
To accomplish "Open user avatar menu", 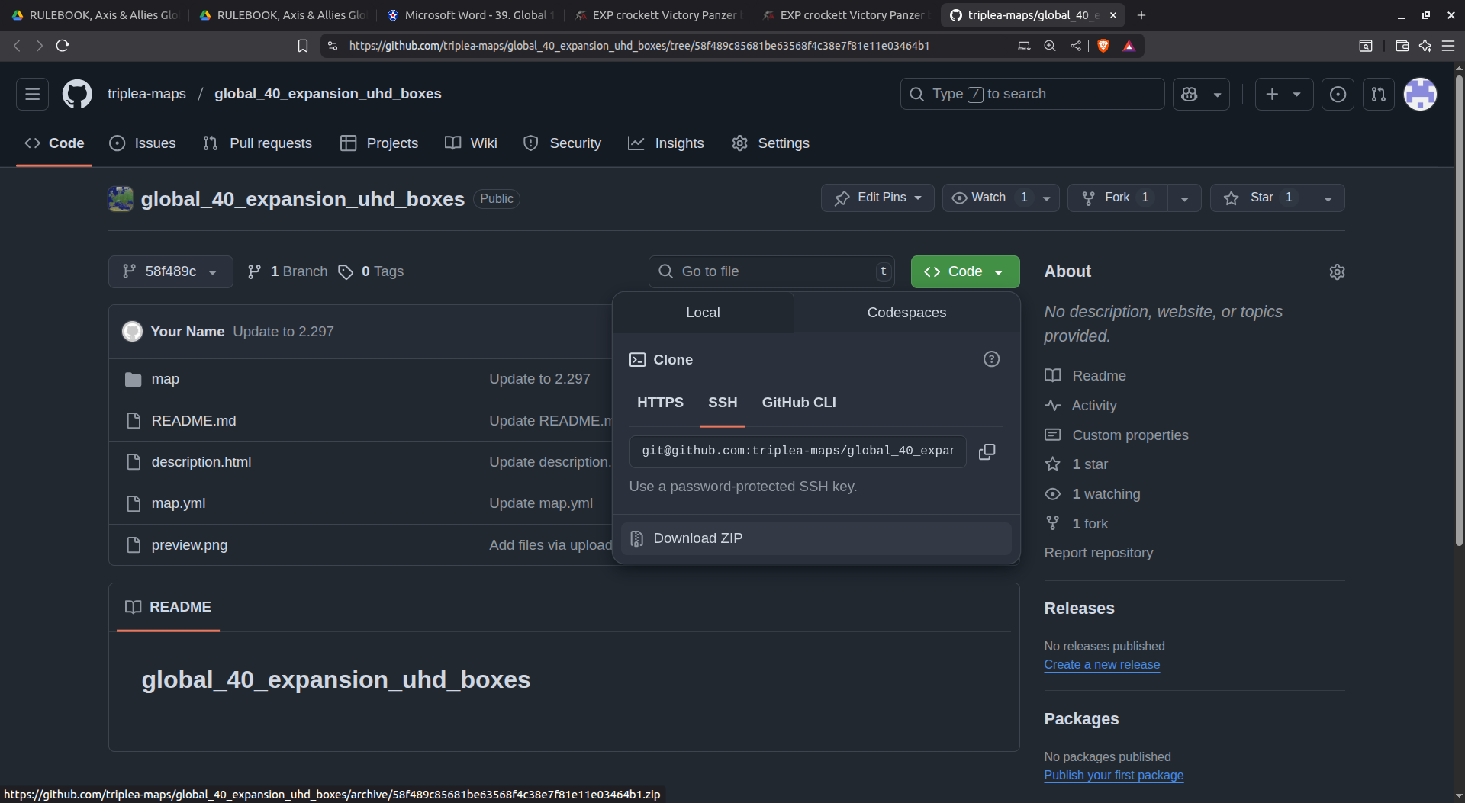I will point(1420,94).
